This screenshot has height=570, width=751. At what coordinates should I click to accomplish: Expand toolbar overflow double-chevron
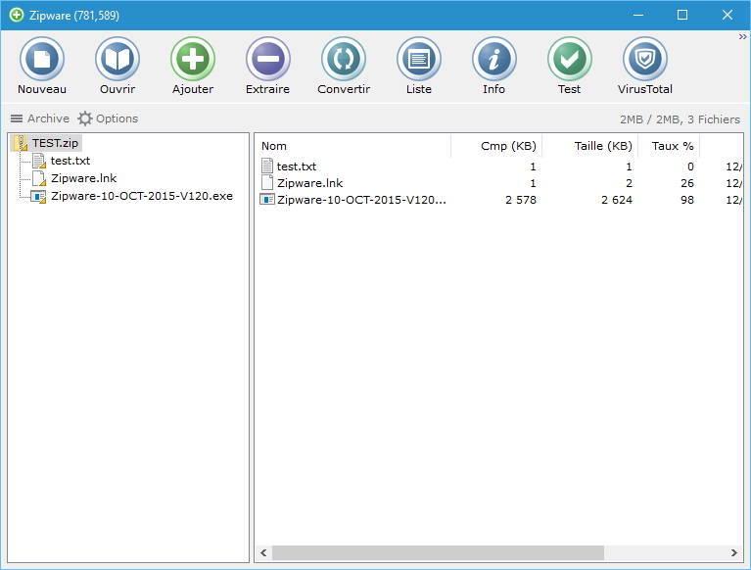coord(742,36)
